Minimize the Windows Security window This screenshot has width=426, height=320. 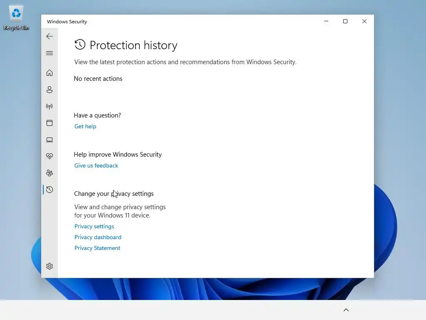[326, 21]
